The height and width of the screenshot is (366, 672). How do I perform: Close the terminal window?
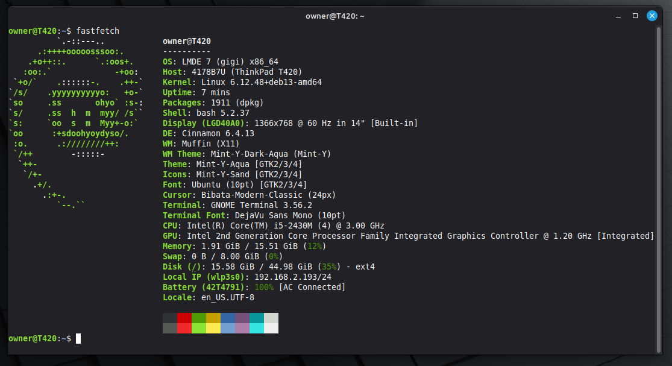click(x=652, y=16)
